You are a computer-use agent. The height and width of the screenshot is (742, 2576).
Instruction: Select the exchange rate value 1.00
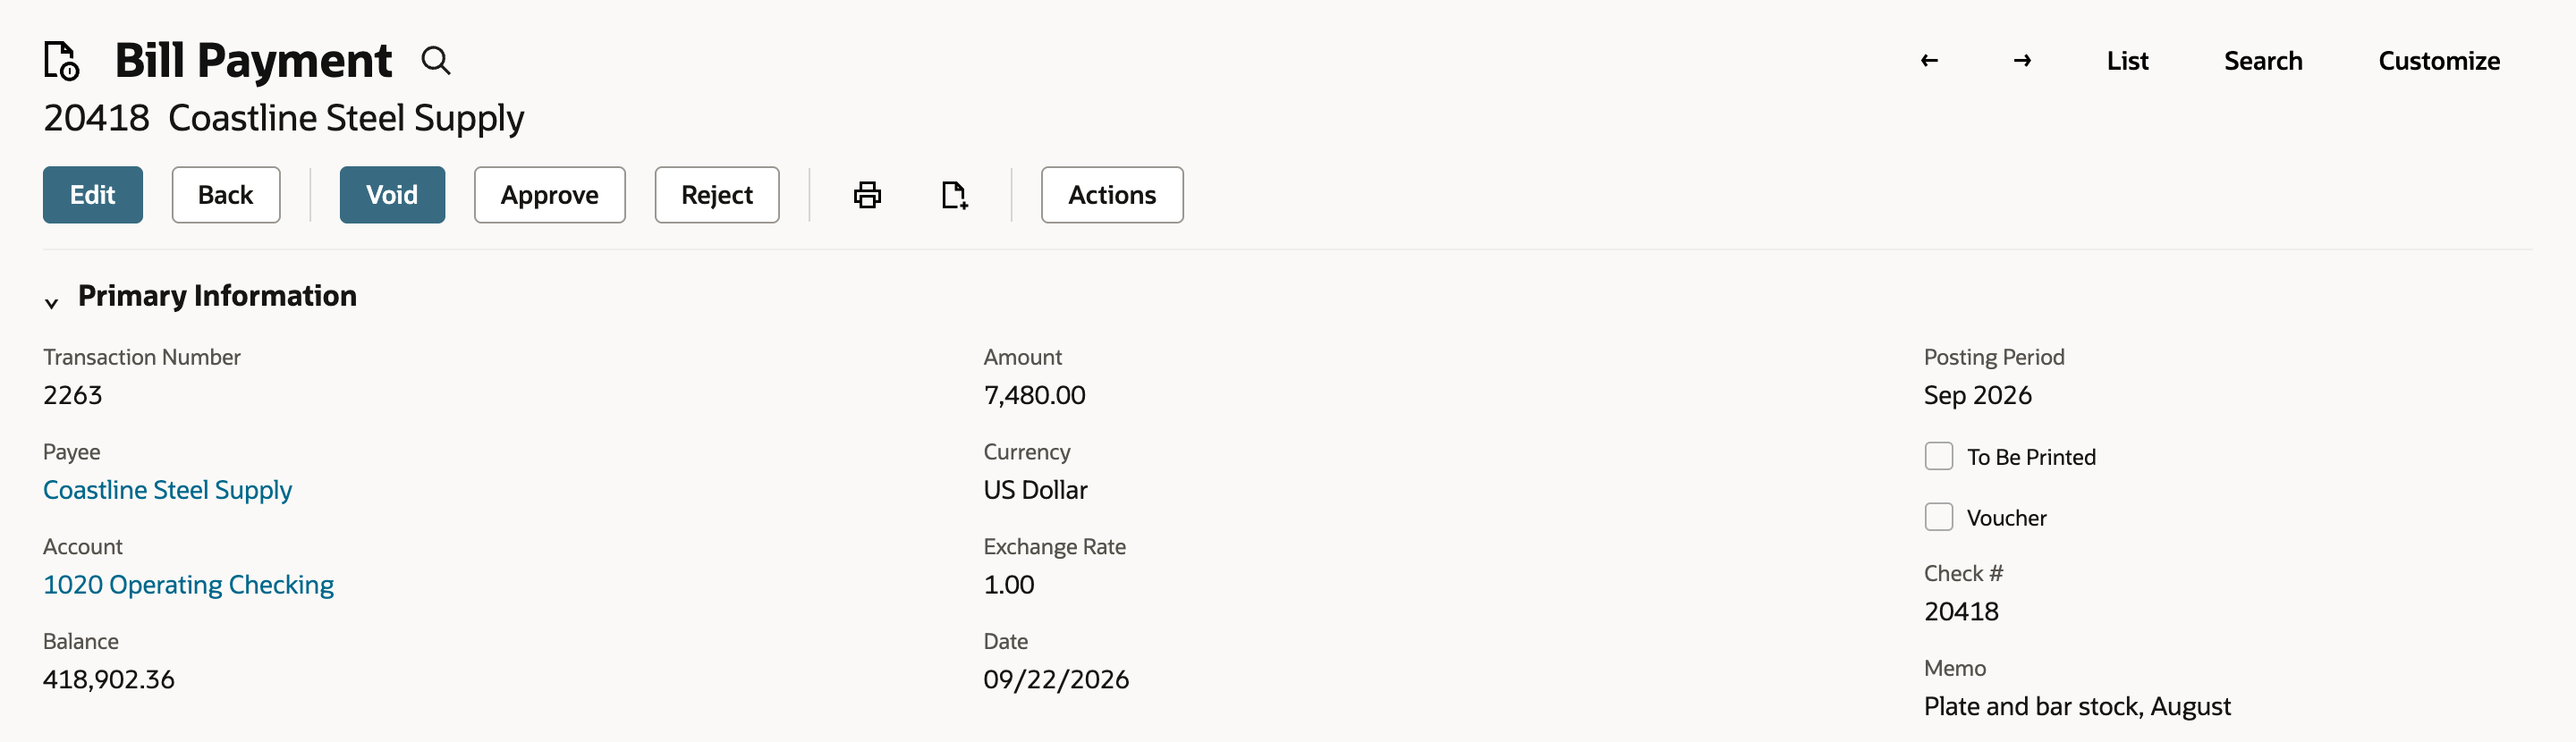point(1009,585)
